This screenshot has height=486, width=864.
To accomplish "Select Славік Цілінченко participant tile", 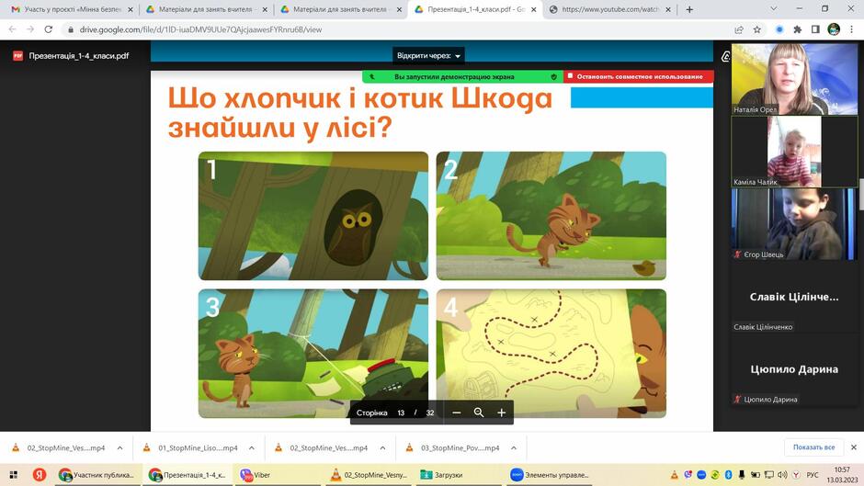I will coord(794,297).
